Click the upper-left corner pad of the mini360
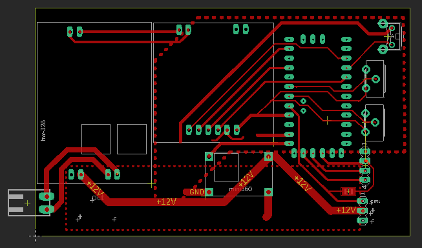The width and height of the screenshot is (422, 248). tap(209, 156)
